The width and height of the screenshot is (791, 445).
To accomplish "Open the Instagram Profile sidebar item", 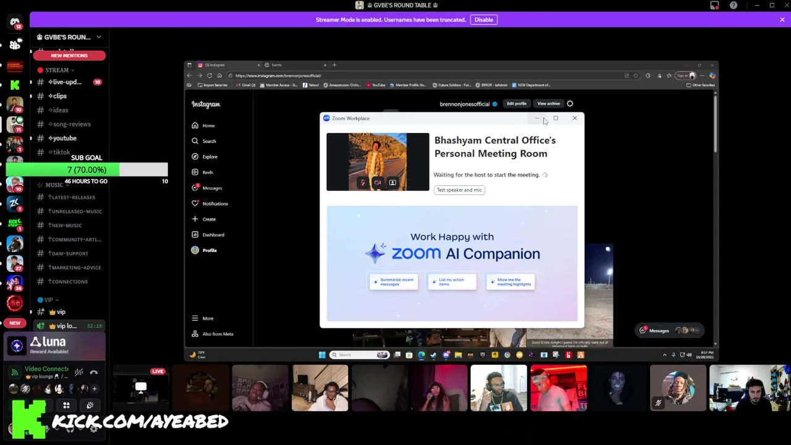I will [x=205, y=250].
